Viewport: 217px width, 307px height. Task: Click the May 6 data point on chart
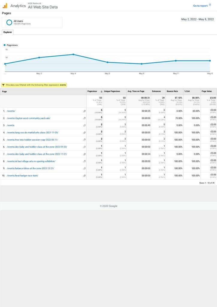pos(141,64)
